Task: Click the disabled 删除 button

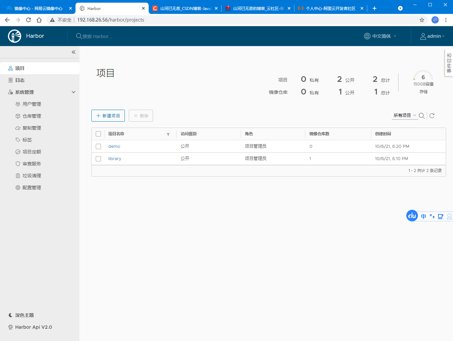Action: (141, 116)
